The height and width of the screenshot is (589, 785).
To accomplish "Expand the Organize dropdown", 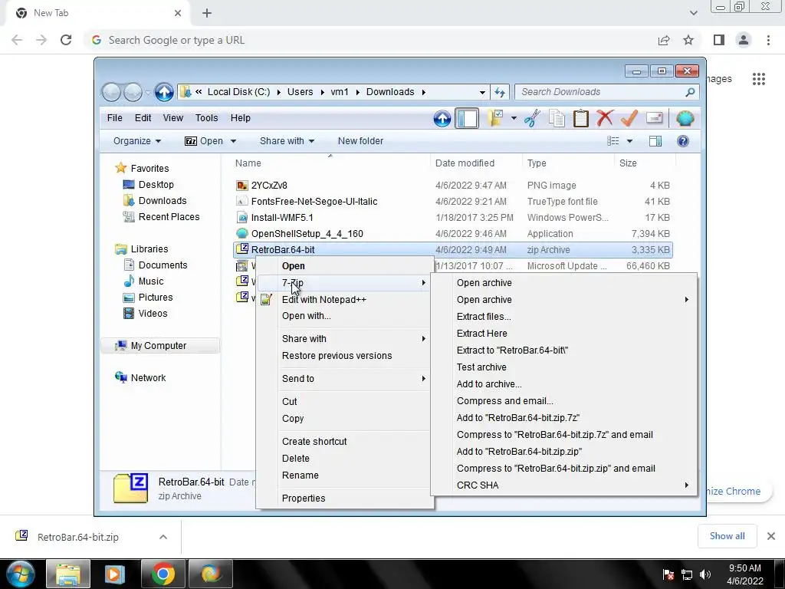I will pyautogui.click(x=136, y=141).
